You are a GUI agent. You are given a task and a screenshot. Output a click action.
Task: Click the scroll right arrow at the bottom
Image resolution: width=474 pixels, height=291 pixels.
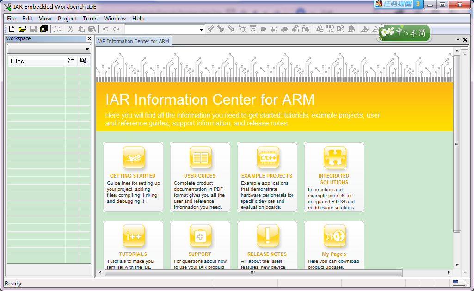(449, 272)
